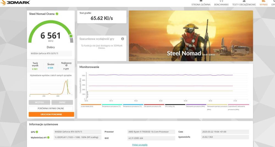Toggle the purple Taktowanie procesora legend item
Image resolution: width=275 pixels, height=147 pixels.
coord(196,105)
